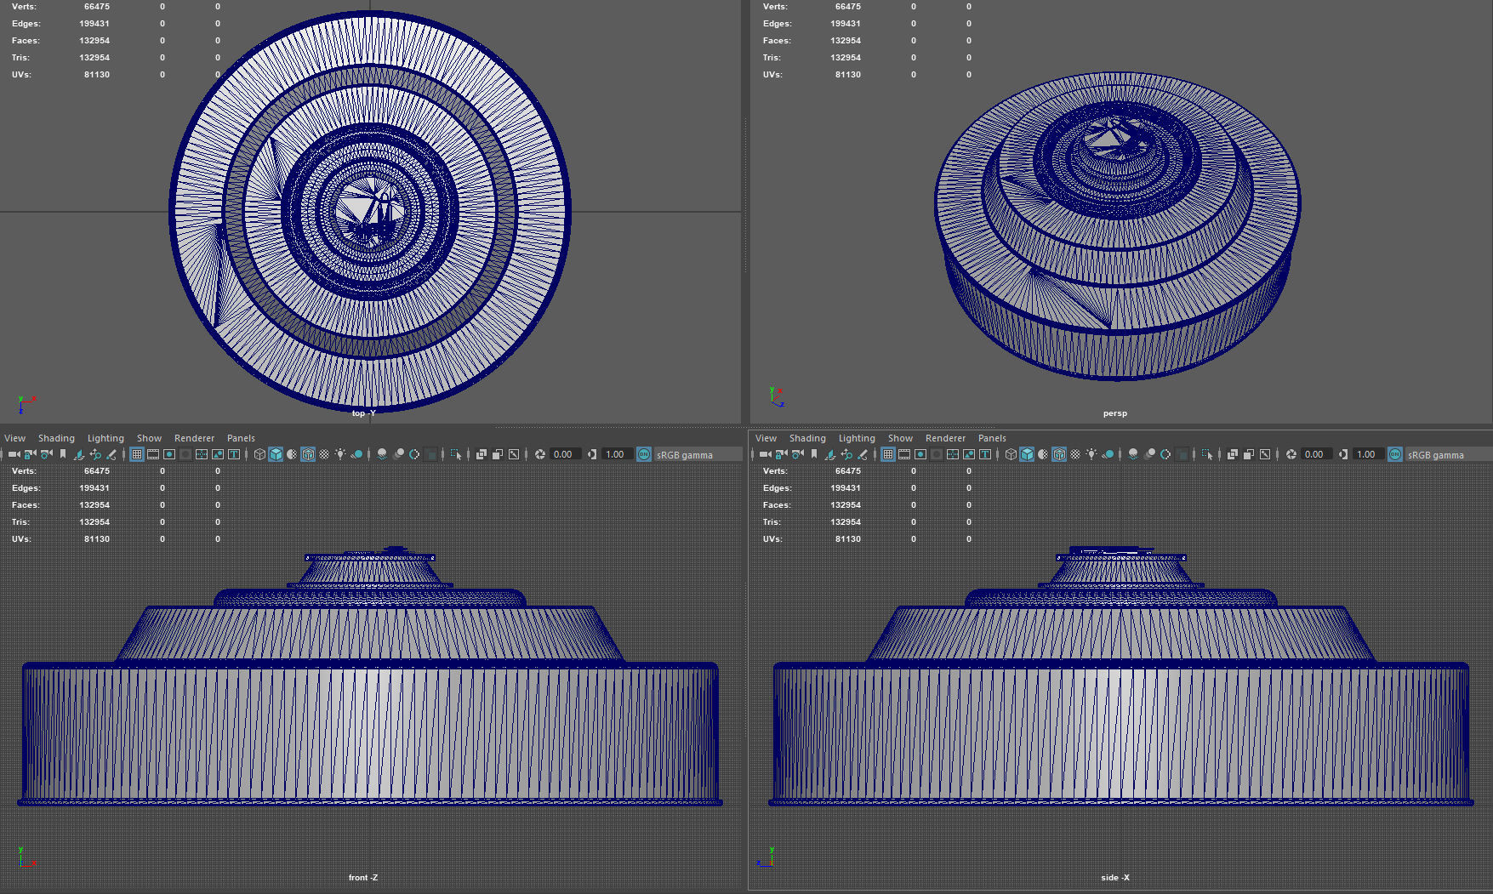Enable Textured display in front panel toolbar
Image resolution: width=1493 pixels, height=894 pixels.
(x=324, y=454)
